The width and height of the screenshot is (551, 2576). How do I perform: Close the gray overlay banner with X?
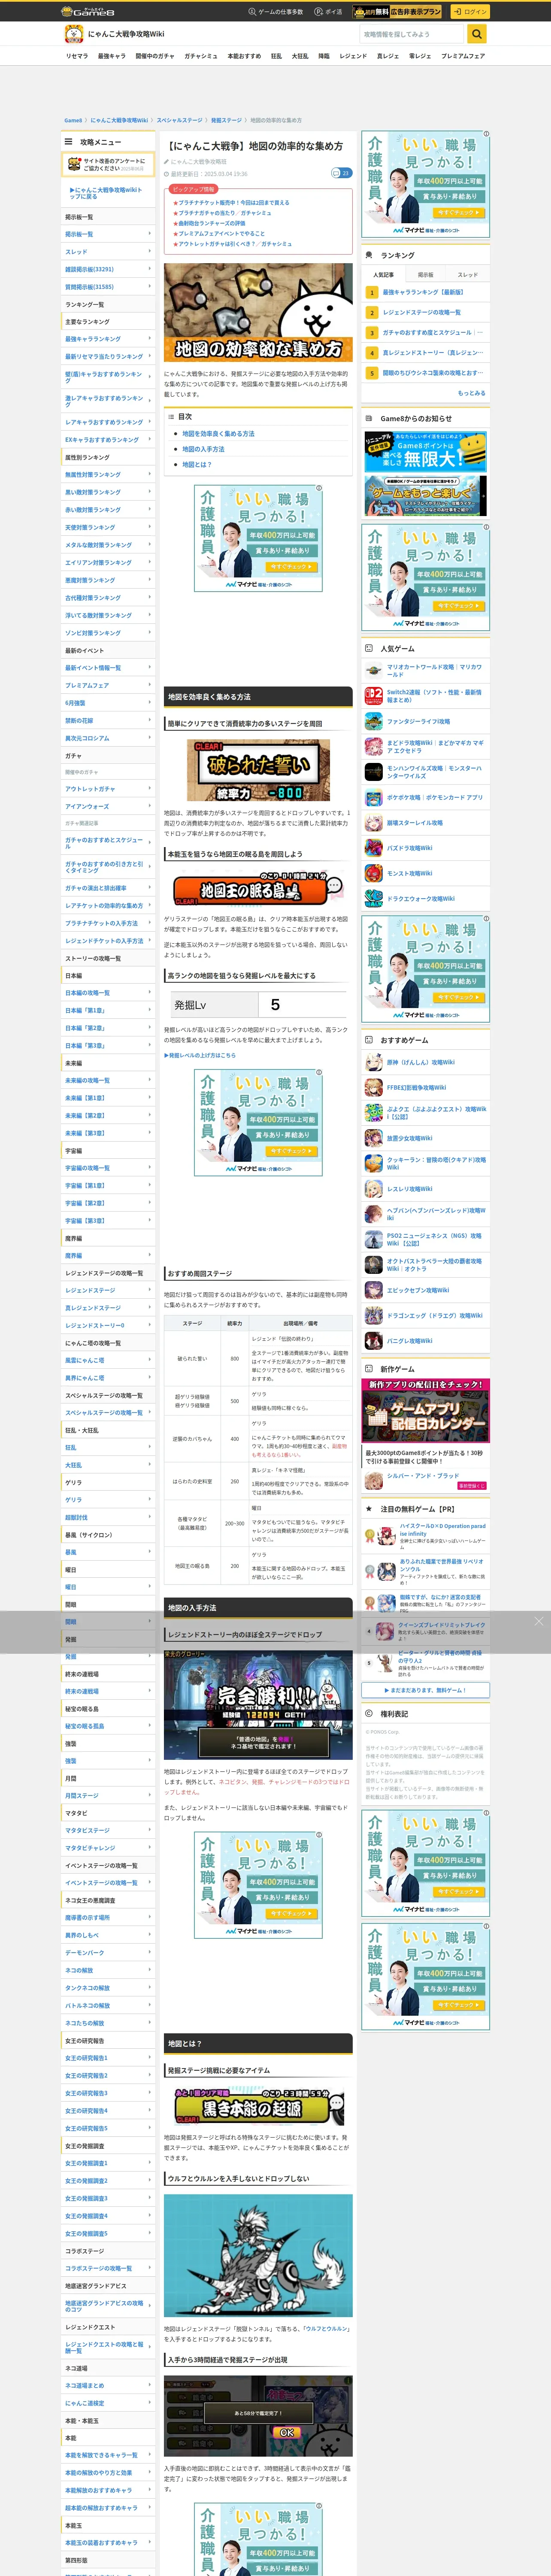click(x=538, y=1621)
